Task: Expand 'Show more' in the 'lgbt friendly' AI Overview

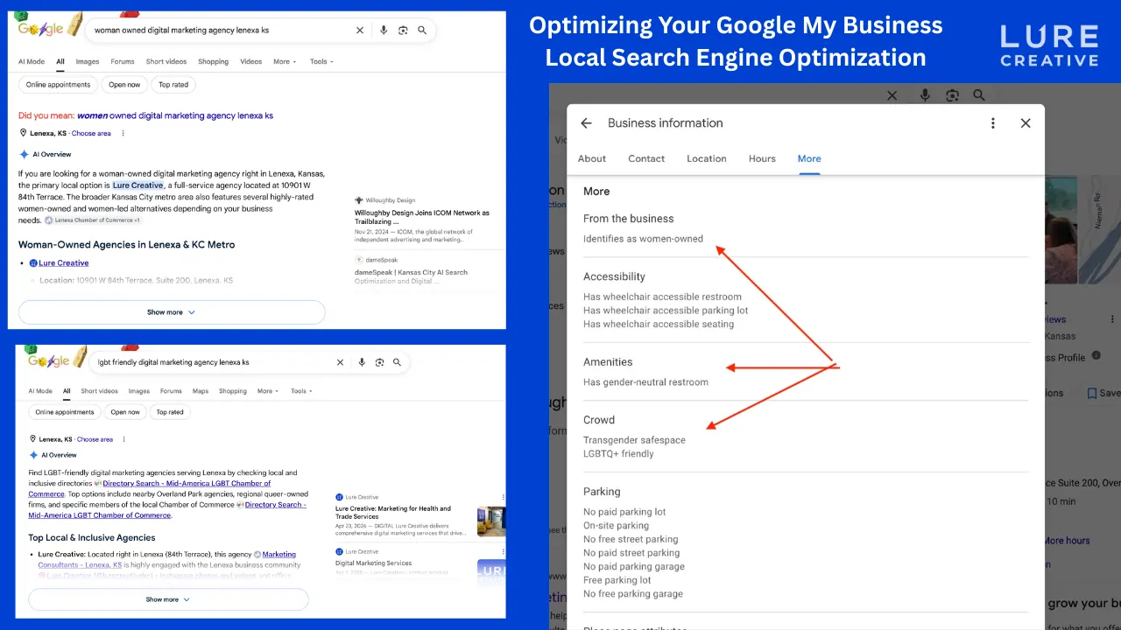Action: [x=168, y=599]
